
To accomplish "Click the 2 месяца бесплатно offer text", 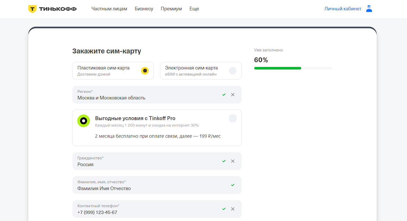I will (x=158, y=136).
